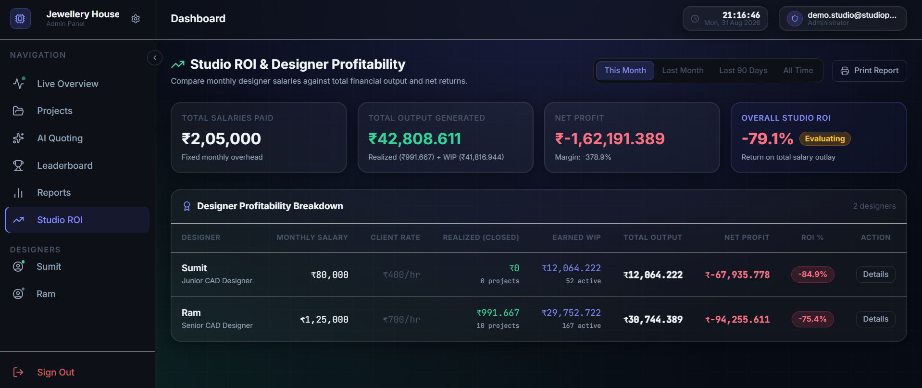Click the Print Report button

point(869,71)
